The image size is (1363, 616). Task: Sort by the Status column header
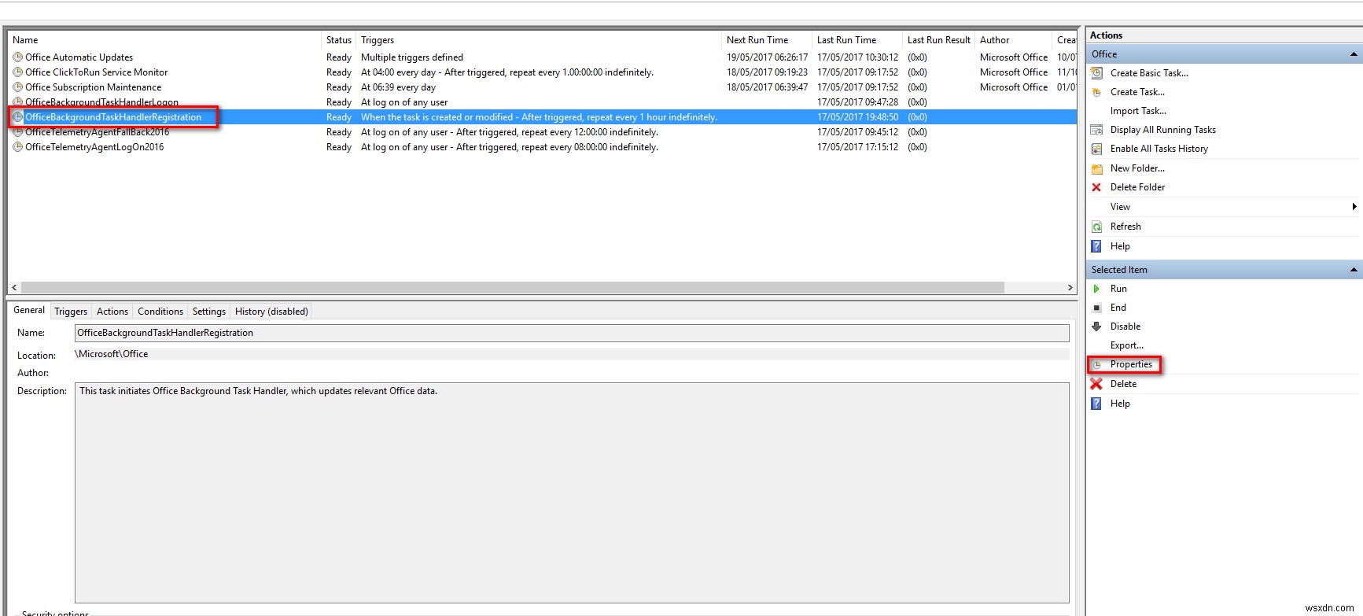coord(339,40)
